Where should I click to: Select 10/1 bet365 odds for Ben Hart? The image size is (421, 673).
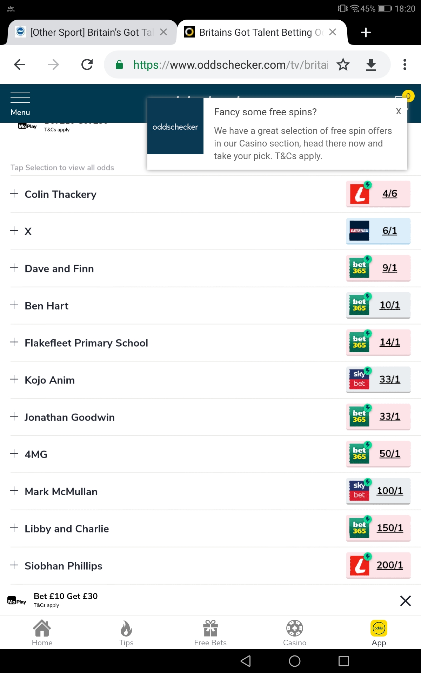[378, 305]
